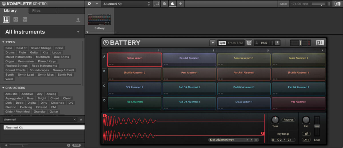Click the circle knob icon in header

[164, 4]
